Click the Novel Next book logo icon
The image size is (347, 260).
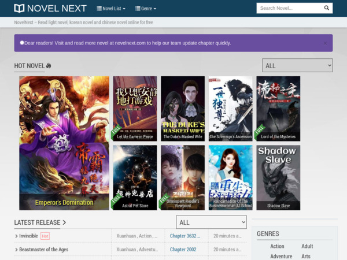click(19, 9)
